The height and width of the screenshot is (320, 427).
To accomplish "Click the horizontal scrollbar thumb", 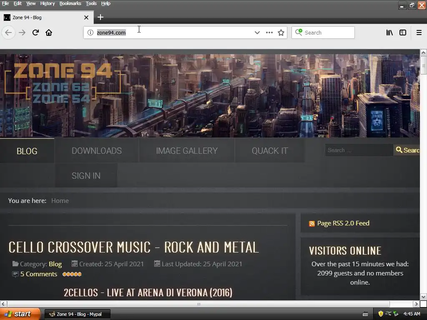I will tap(198, 304).
